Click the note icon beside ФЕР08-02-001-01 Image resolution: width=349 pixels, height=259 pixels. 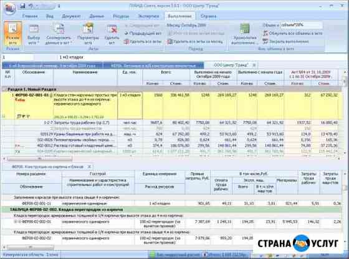(51, 95)
